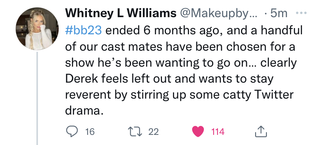Click the reply speech bubble icon
Image resolution: width=324 pixels, height=145 pixels.
(72, 131)
